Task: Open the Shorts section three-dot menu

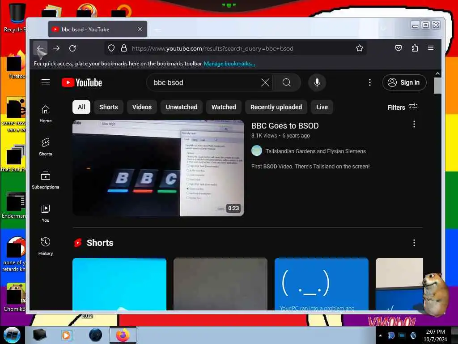Action: pyautogui.click(x=414, y=243)
